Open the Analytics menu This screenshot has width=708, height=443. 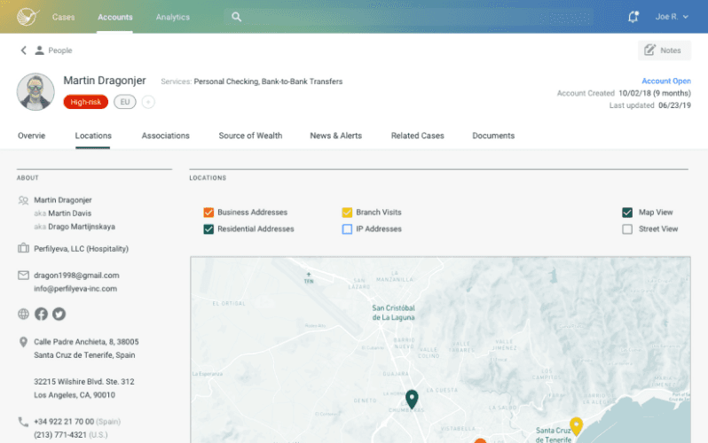tap(172, 17)
